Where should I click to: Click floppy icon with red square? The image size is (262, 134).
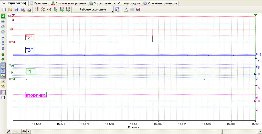tap(23, 9)
